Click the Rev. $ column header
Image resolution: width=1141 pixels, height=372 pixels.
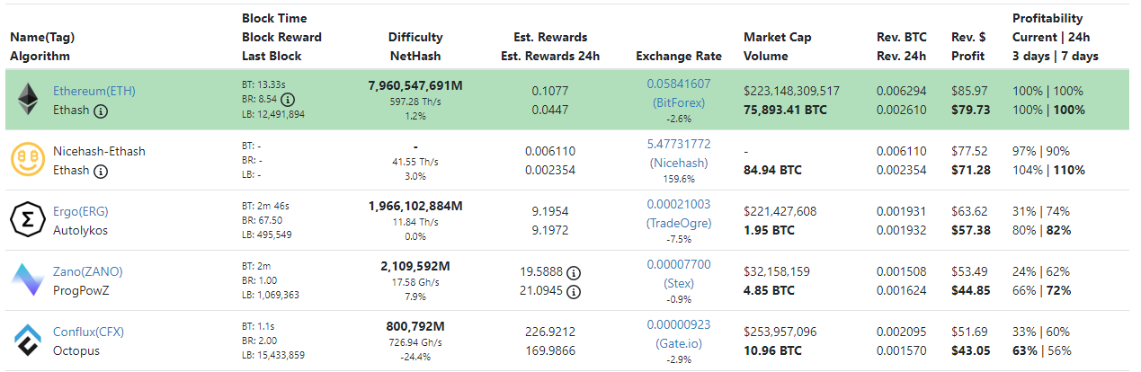coord(968,37)
